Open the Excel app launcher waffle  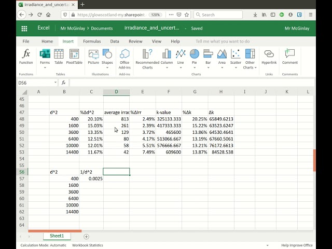[24, 29]
